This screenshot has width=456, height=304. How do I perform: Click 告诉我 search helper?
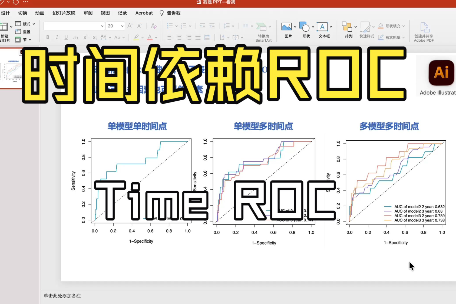tap(170, 13)
